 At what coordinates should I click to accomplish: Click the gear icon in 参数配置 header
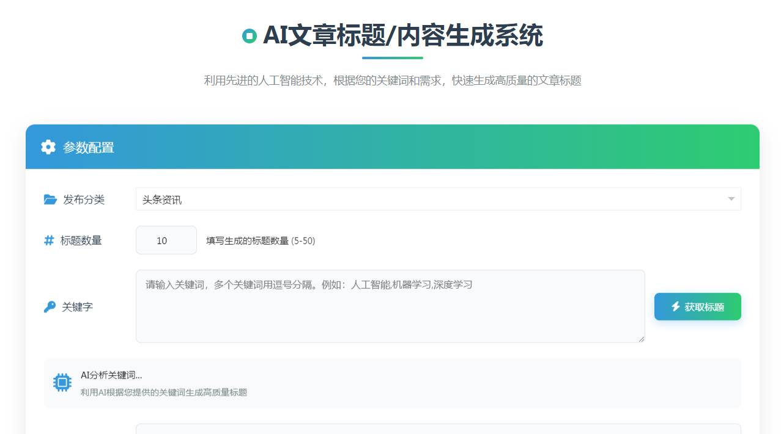tap(48, 147)
